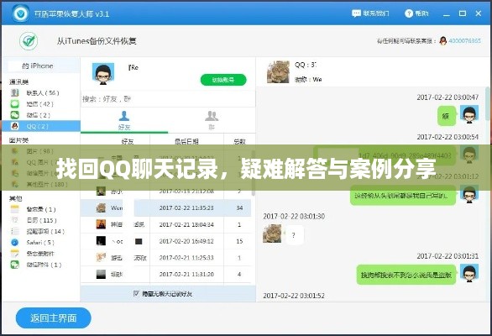Image resolution: width=492 pixels, height=336 pixels.
Task: Click the cat avatar in Wen friend row
Action: click(x=101, y=207)
